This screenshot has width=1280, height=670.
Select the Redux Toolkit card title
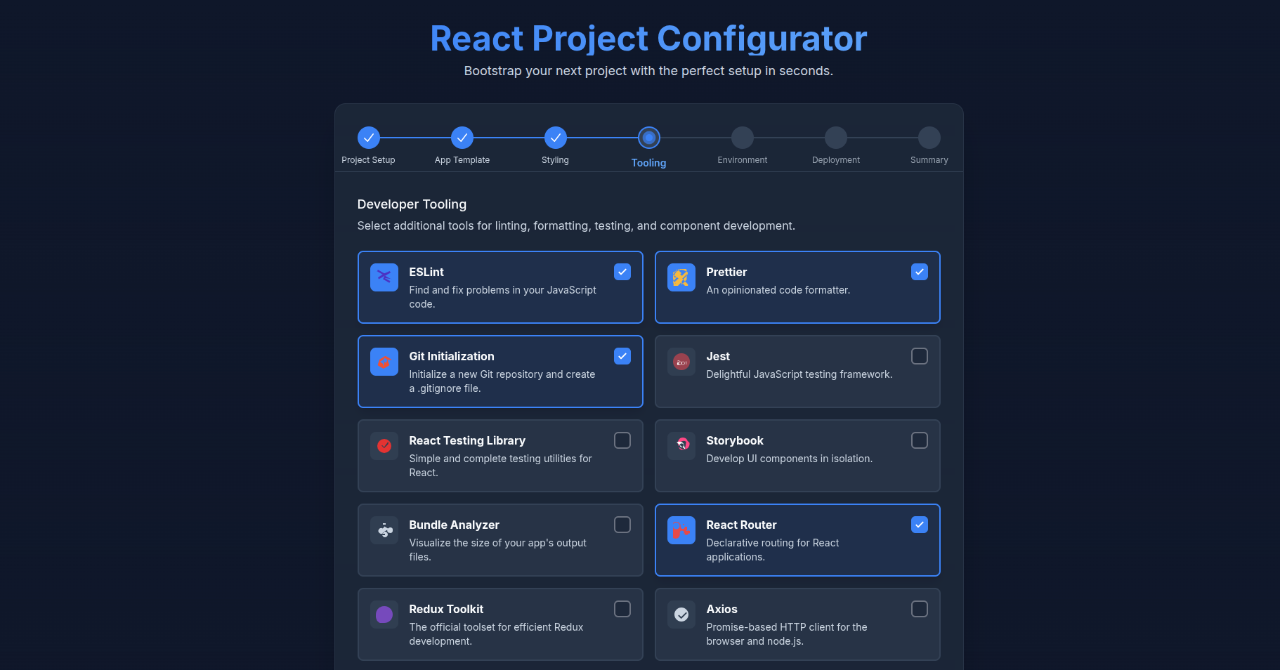[x=446, y=609]
